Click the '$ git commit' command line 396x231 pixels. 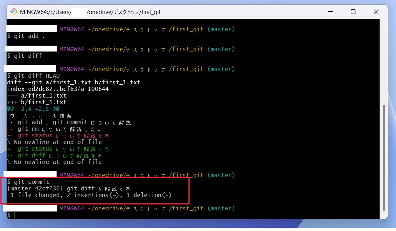tap(28, 182)
